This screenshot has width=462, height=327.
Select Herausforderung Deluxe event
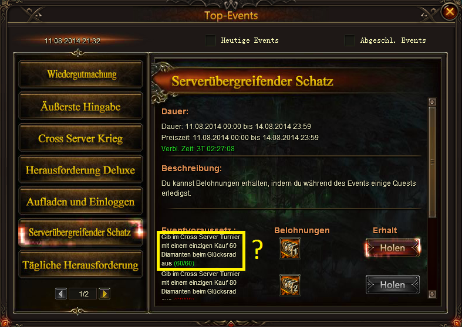pos(81,170)
